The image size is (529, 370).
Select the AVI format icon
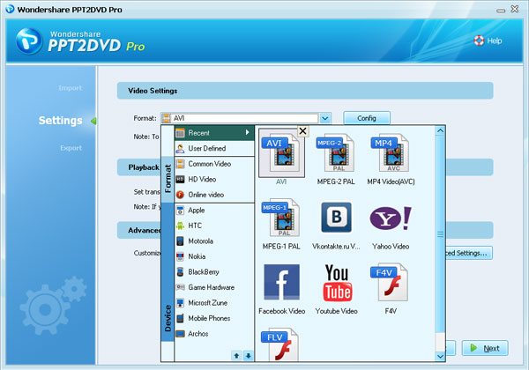[281, 153]
